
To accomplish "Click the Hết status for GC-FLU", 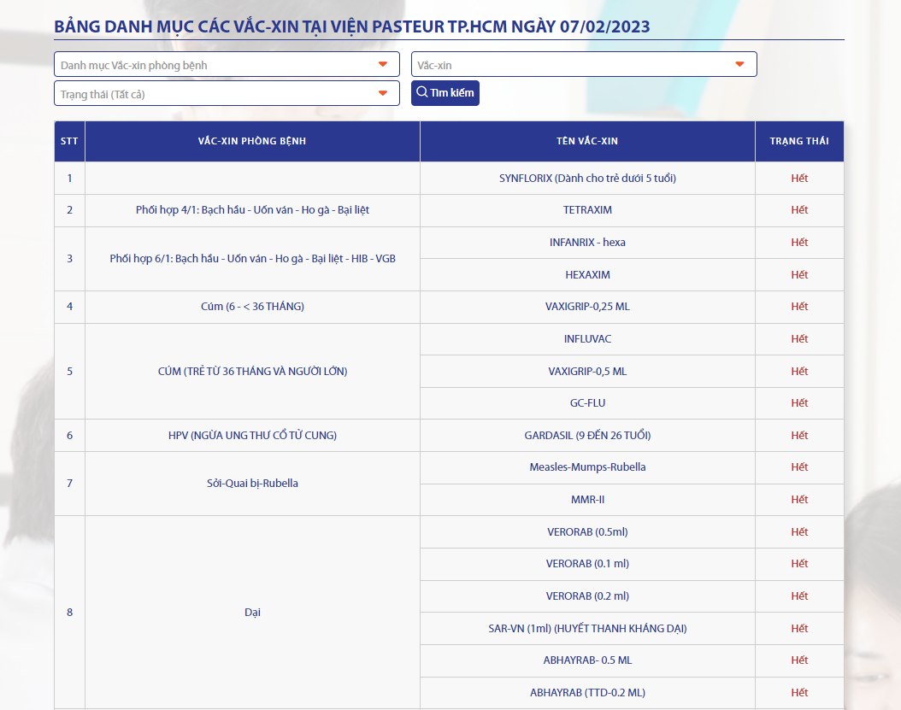I will point(799,402).
